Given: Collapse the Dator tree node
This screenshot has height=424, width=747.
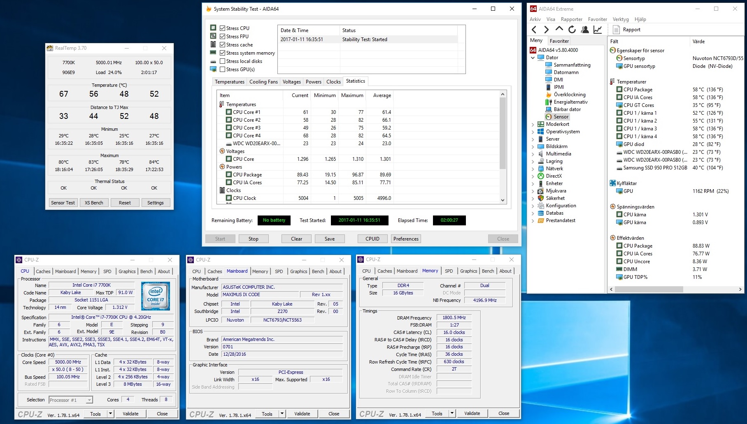Looking at the screenshot, I should pos(533,58).
